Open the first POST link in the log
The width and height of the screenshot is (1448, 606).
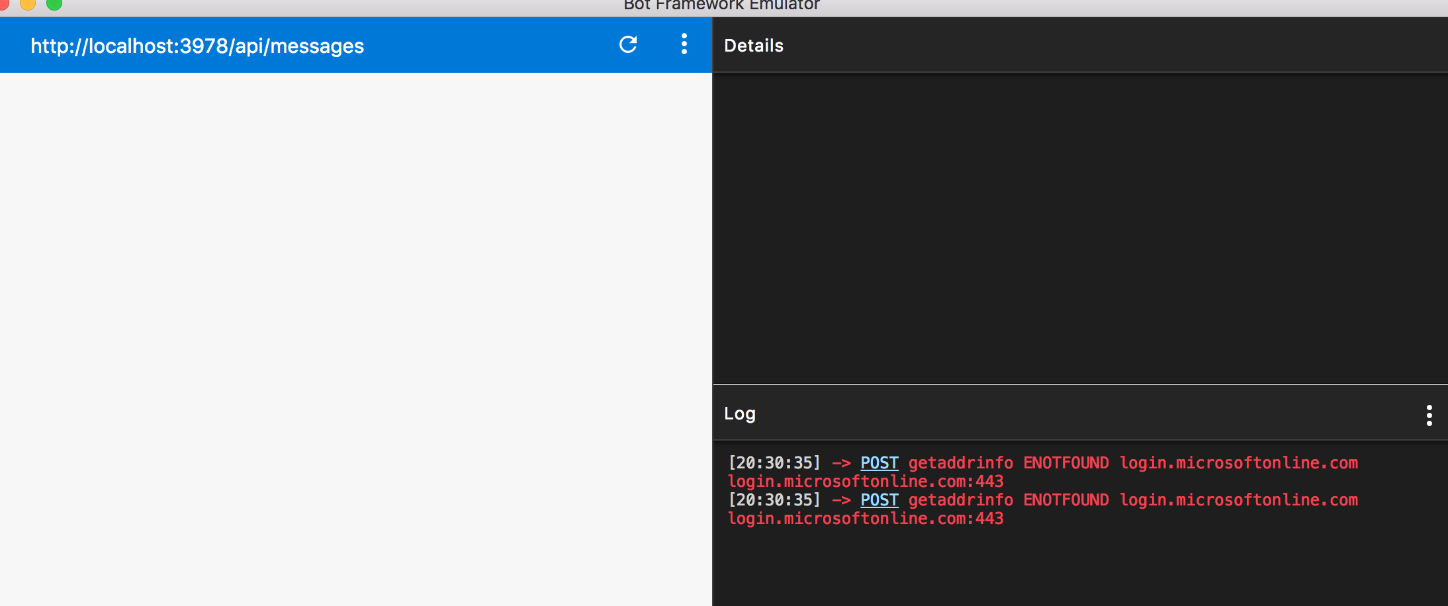(x=880, y=463)
